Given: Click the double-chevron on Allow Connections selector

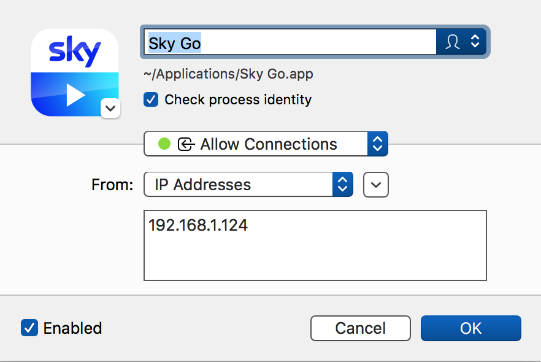Looking at the screenshot, I should coord(378,144).
